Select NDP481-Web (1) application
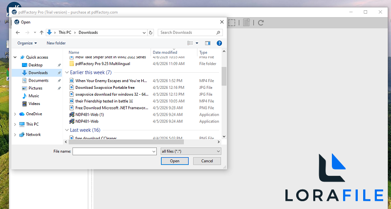391x209 pixels. pos(89,115)
